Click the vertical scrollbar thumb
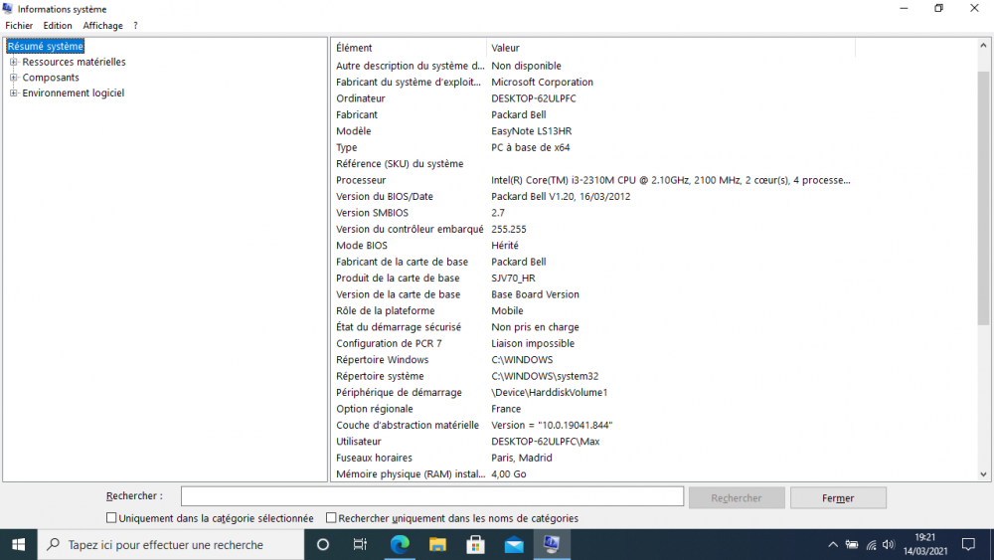This screenshot has height=560, width=994. (x=983, y=197)
